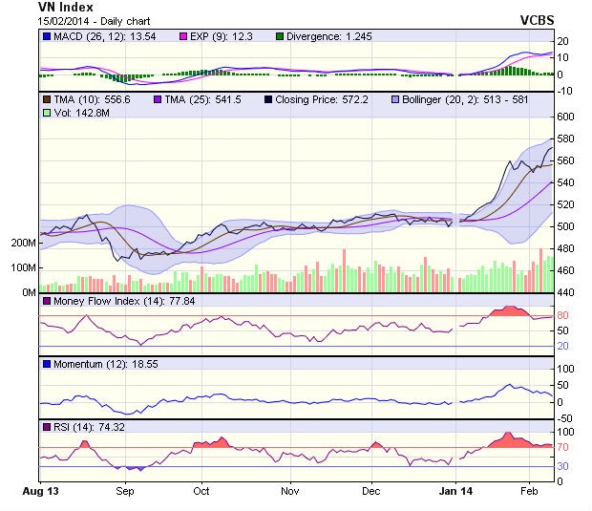The image size is (592, 511).
Task: Select the brown TMA (10) legend swatch
Action: [x=47, y=98]
